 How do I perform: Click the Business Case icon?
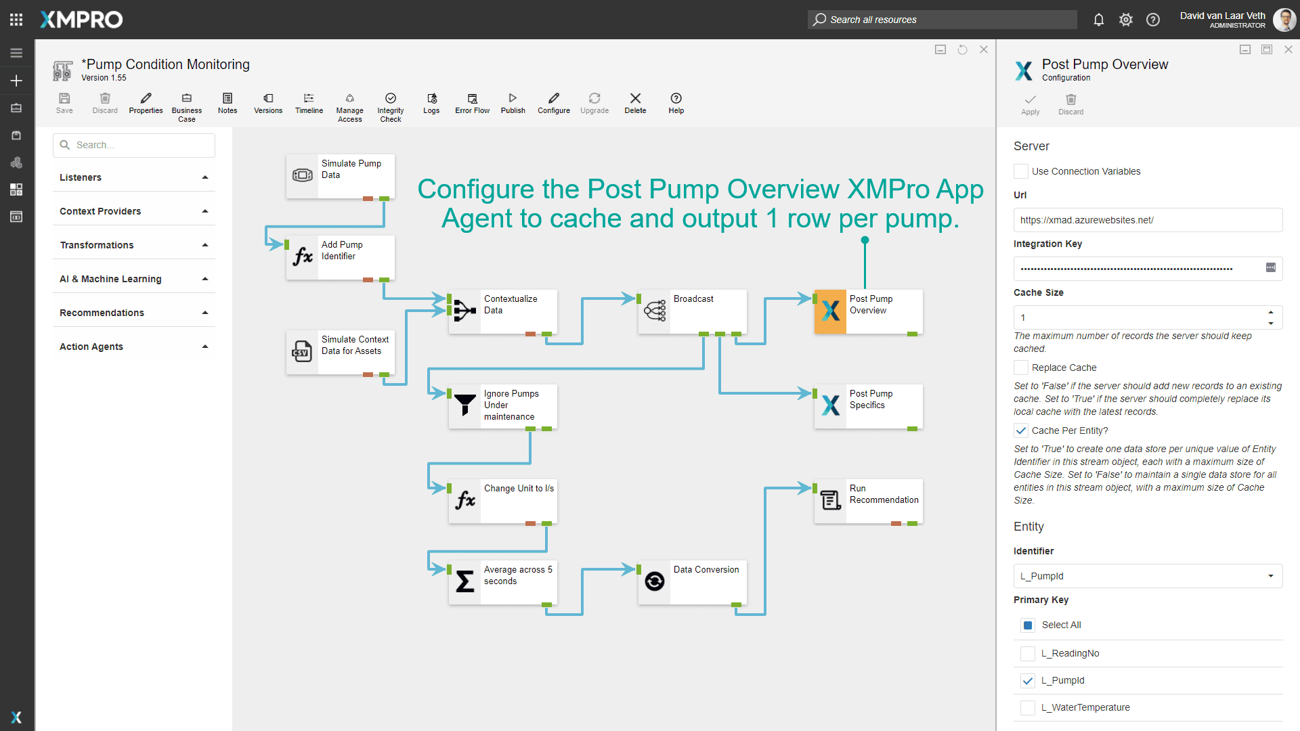[x=187, y=99]
